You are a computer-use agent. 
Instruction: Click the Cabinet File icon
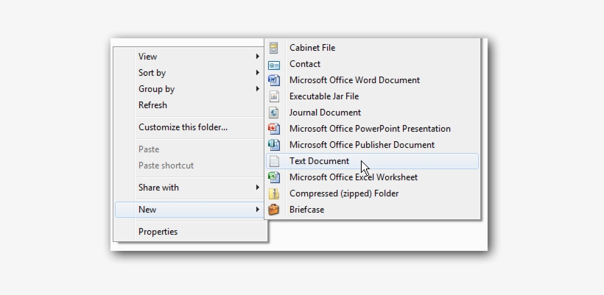(273, 48)
